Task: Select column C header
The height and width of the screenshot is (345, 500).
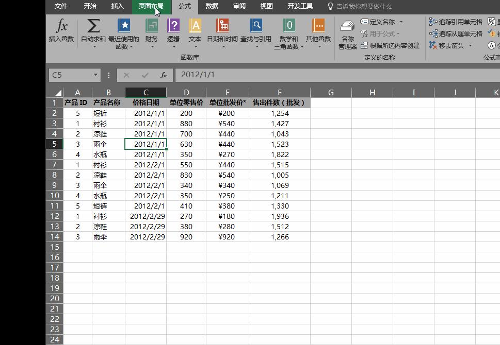Action: tap(146, 92)
